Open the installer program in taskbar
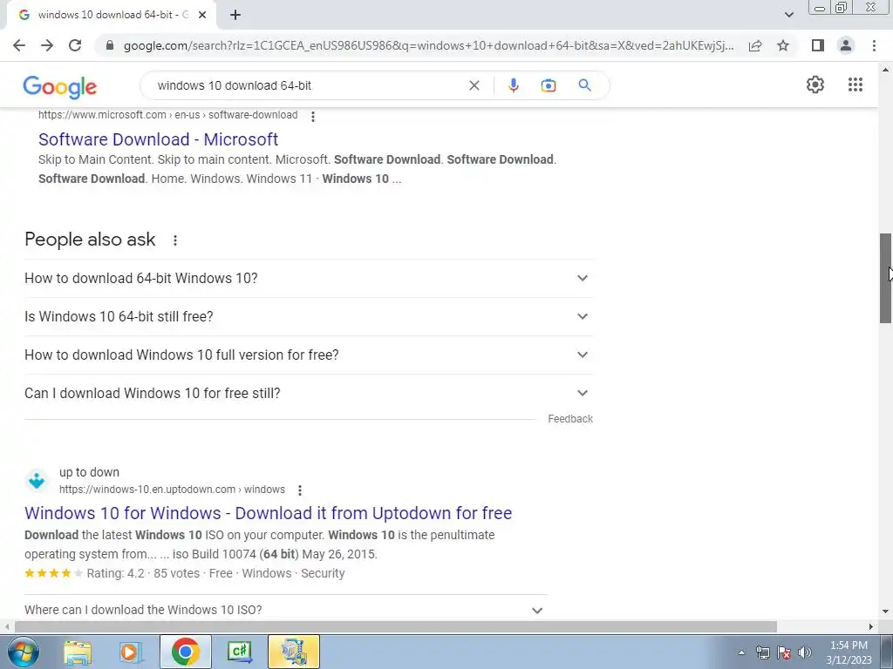 (x=294, y=652)
